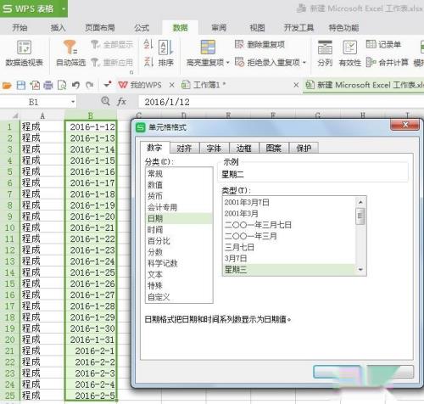
Task: Click the zoom magnifier beside fx
Action: pyautogui.click(x=105, y=101)
